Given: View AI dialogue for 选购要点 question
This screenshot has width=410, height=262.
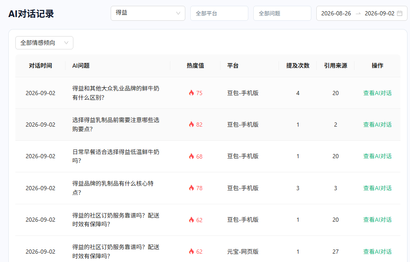Looking at the screenshot, I should pyautogui.click(x=377, y=125).
